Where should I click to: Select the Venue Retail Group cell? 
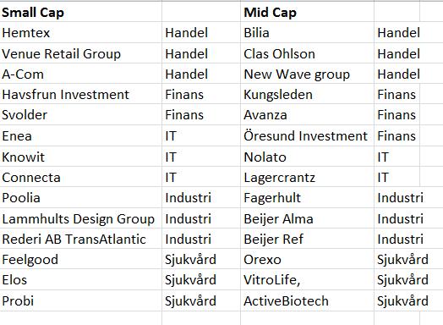tap(81, 53)
